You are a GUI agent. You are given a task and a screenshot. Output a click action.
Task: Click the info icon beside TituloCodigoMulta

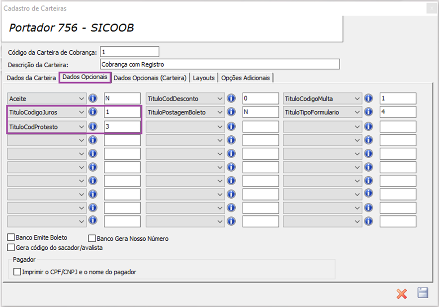tap(368, 98)
